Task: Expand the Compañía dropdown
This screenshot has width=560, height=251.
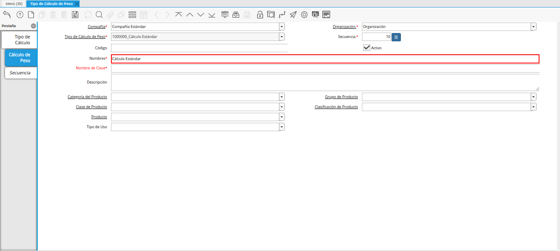Action: coord(282,27)
